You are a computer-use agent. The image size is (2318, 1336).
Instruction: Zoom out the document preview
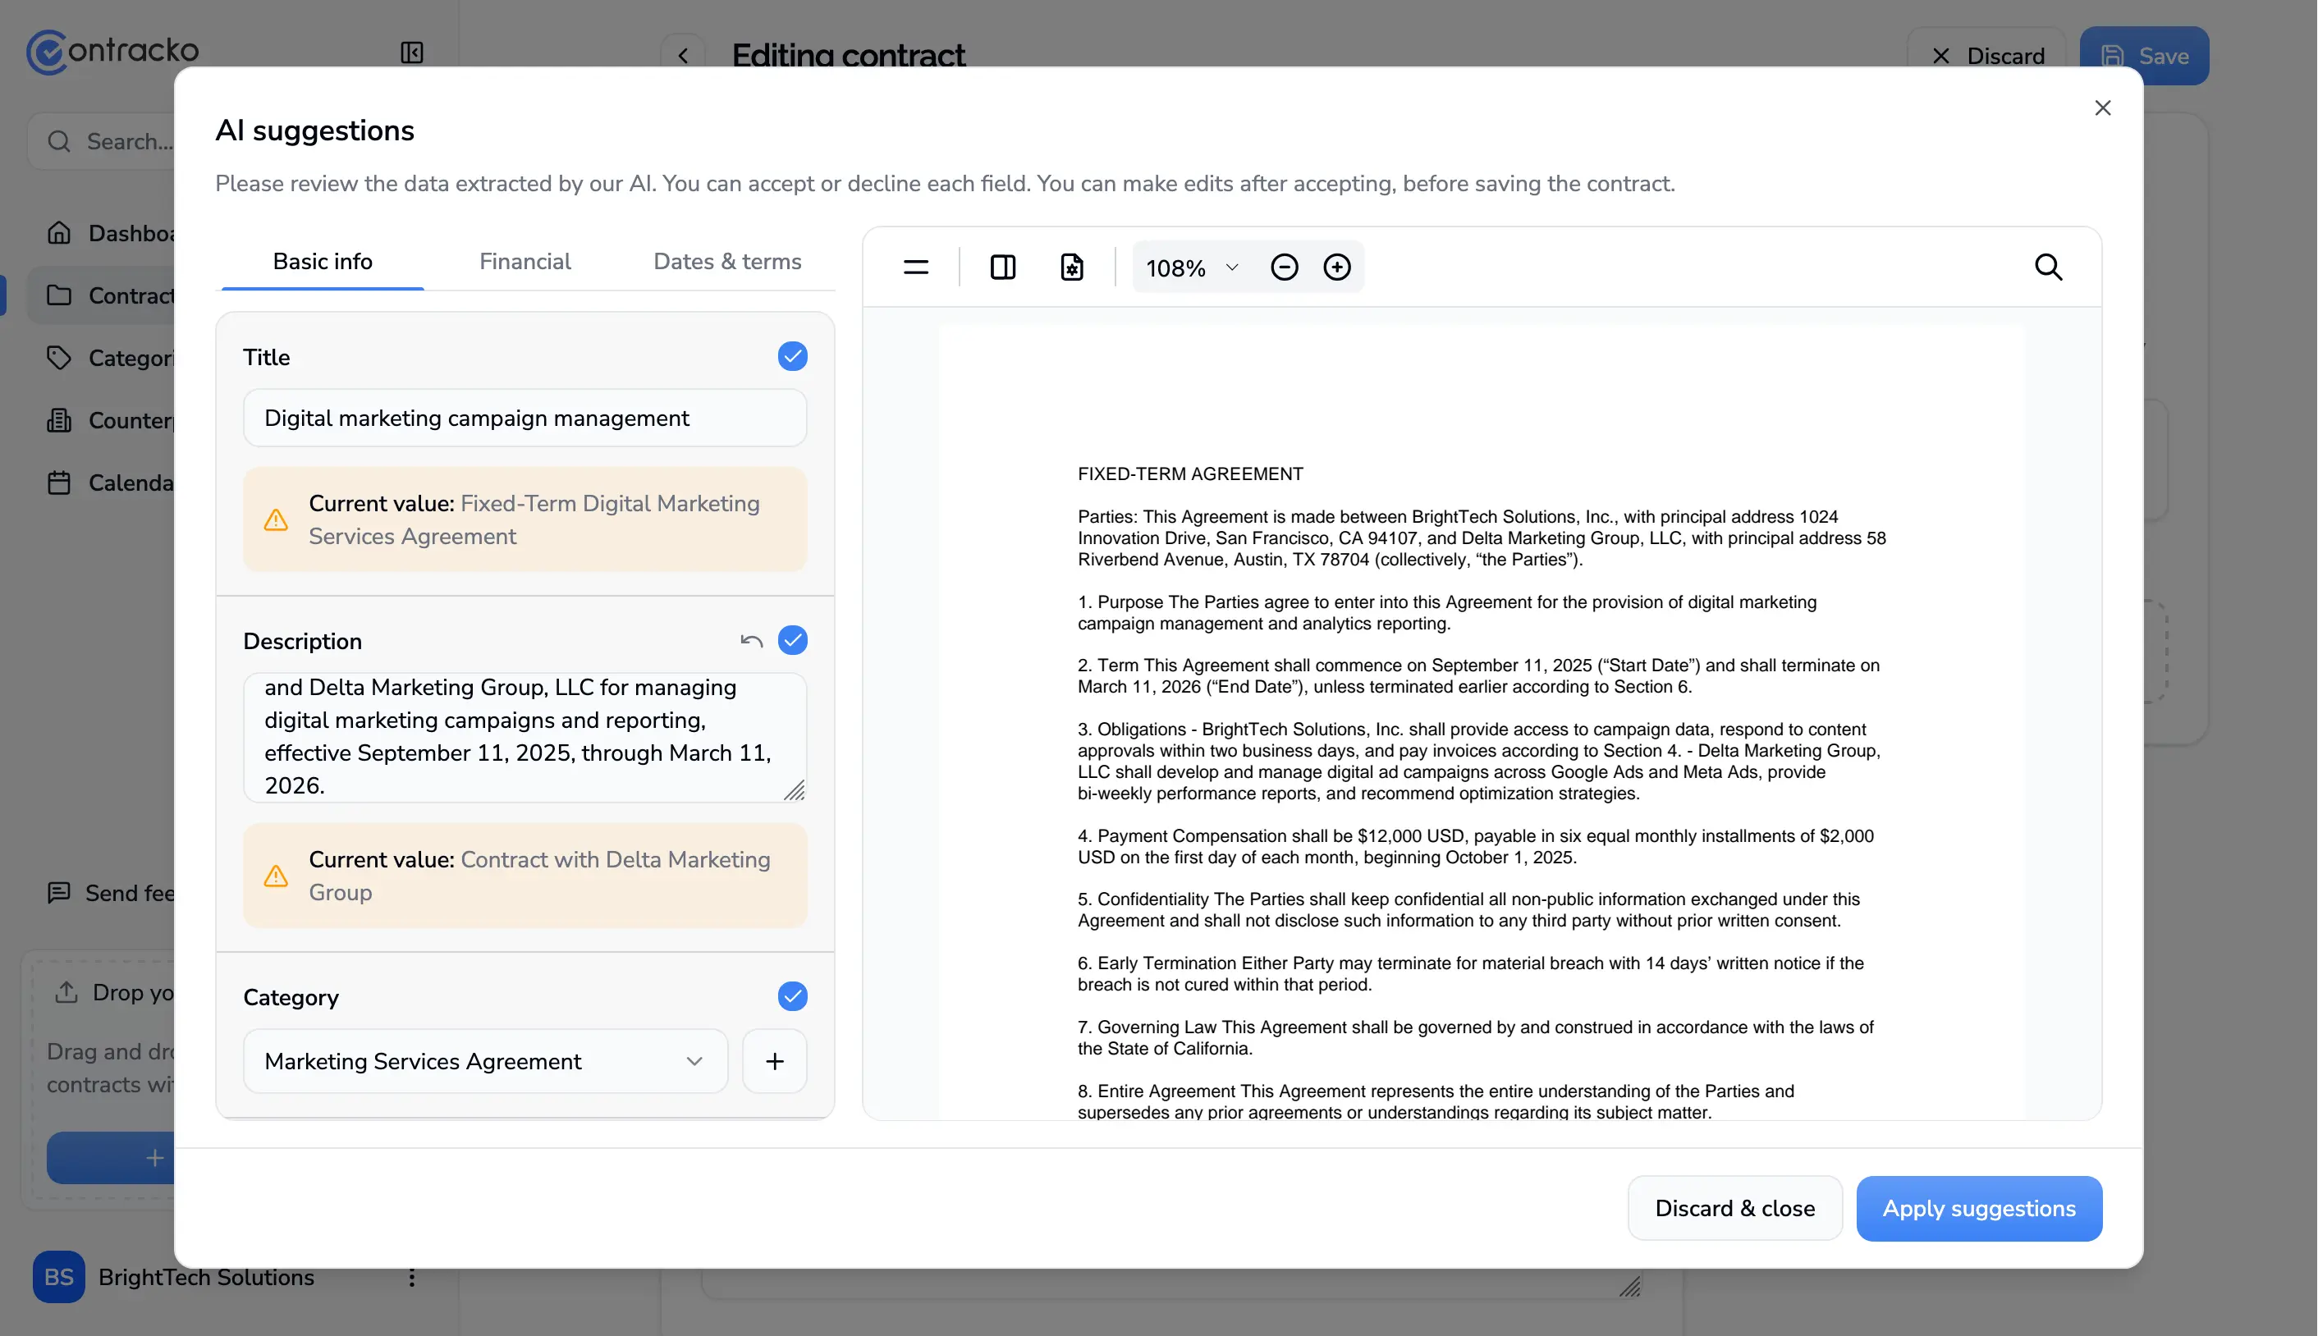pyautogui.click(x=1284, y=267)
